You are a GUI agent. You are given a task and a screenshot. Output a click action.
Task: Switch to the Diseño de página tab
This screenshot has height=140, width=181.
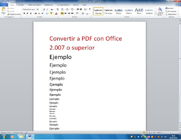coord(34,5)
